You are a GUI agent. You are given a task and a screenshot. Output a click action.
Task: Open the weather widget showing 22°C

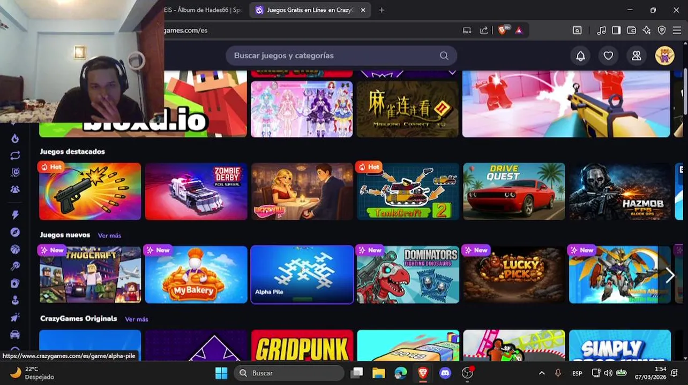pyautogui.click(x=32, y=373)
